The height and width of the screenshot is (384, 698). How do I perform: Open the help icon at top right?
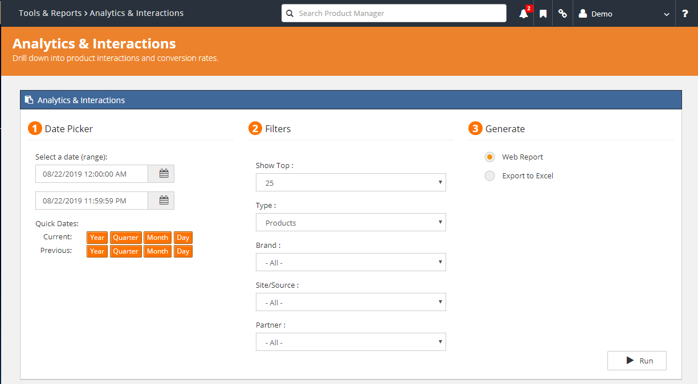pyautogui.click(x=685, y=13)
